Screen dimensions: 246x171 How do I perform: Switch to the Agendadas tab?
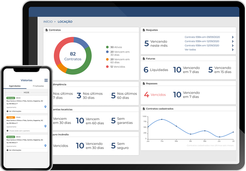[x=15, y=86]
